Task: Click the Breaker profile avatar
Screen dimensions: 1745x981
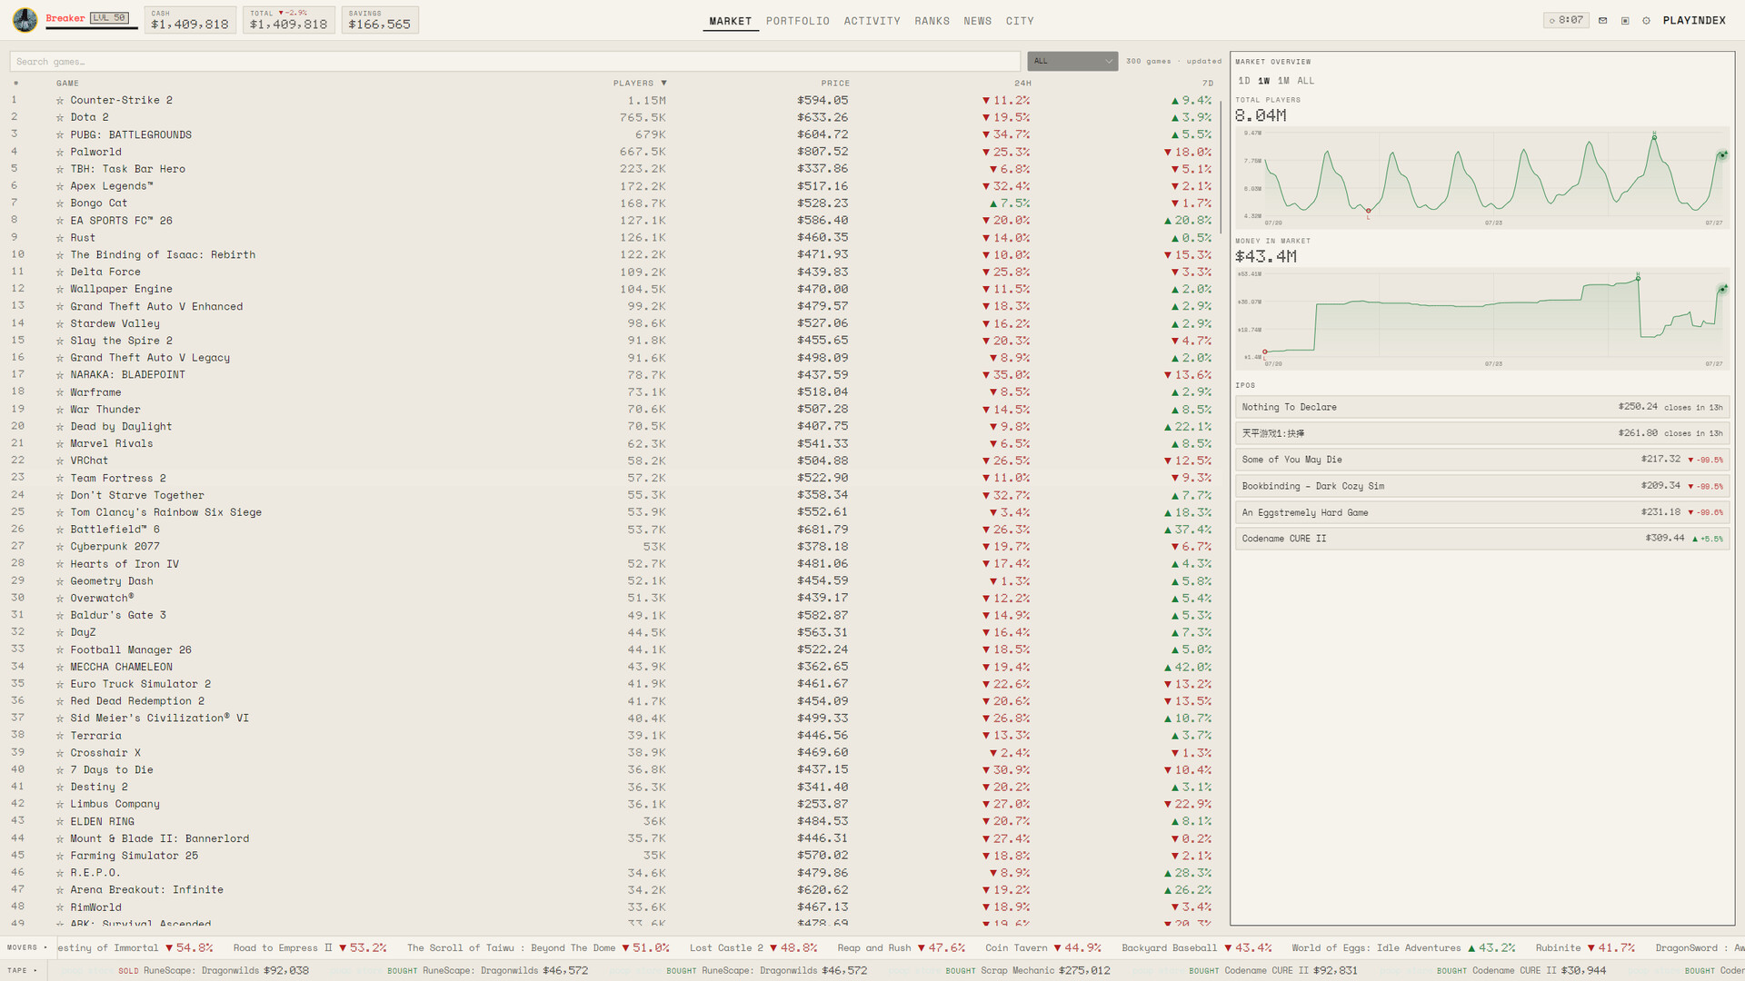Action: 25,19
